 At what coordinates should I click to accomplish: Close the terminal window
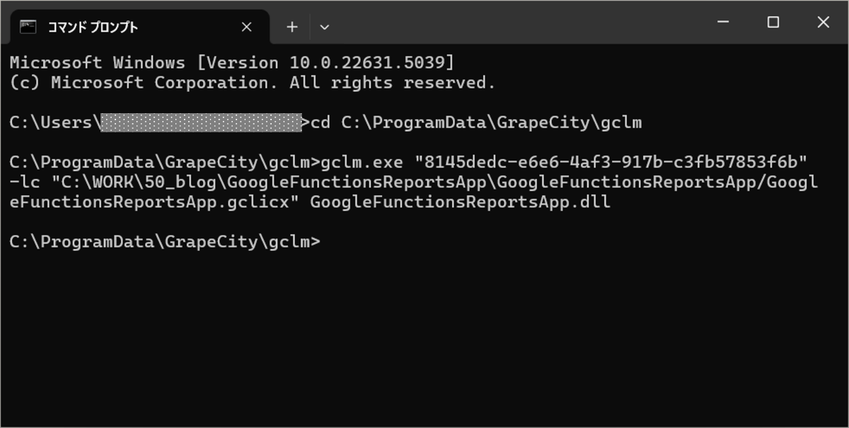pos(823,23)
